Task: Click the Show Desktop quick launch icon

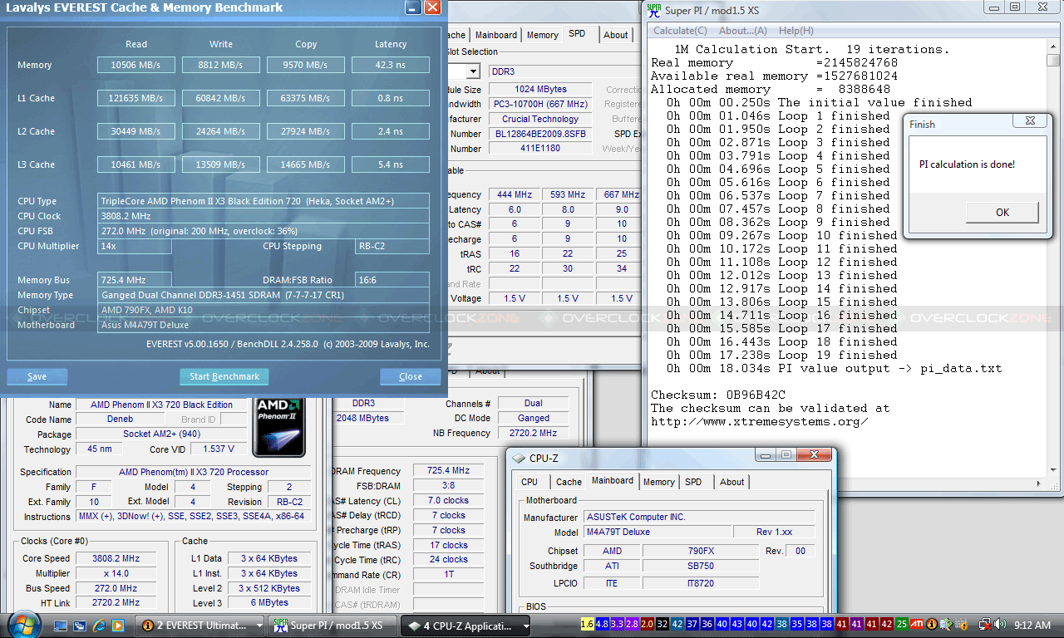Action: pos(62,625)
